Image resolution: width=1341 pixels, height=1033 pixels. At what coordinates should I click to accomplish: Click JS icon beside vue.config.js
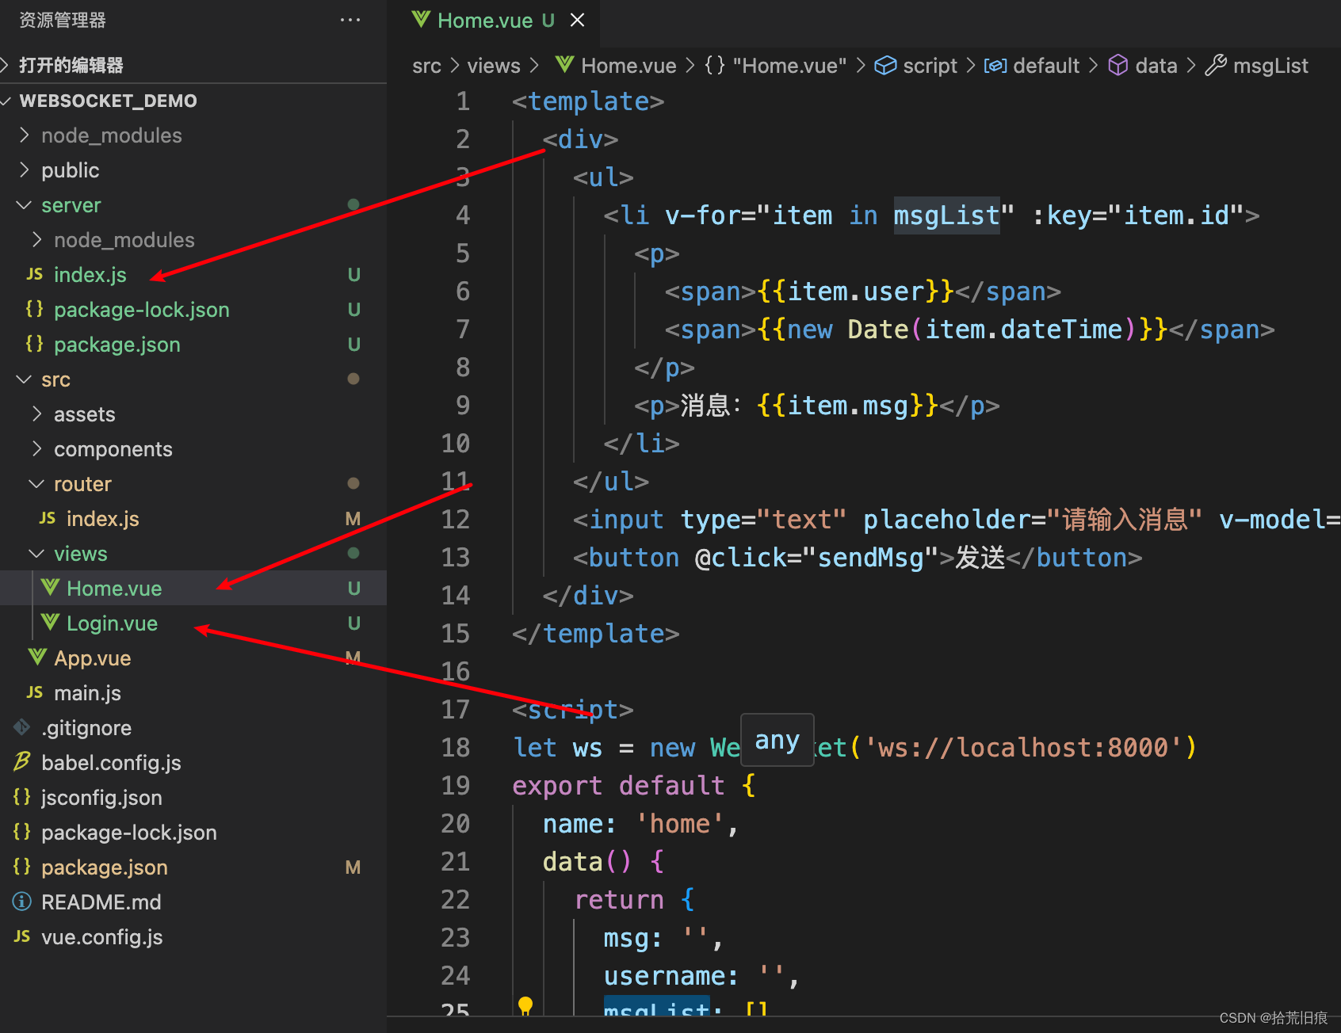21,936
